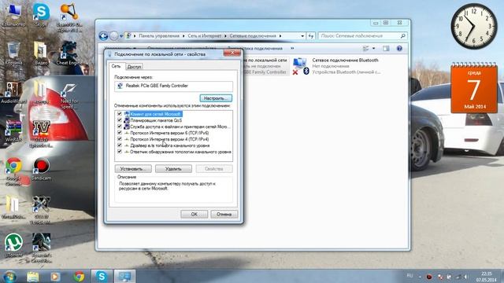504x283 pixels.
Task: Open help in network connections window
Action: (x=399, y=49)
